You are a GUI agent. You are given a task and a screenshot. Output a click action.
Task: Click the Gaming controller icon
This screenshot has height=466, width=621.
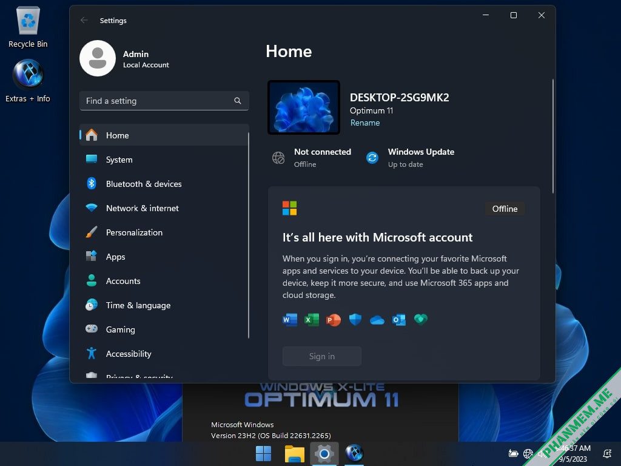92,329
